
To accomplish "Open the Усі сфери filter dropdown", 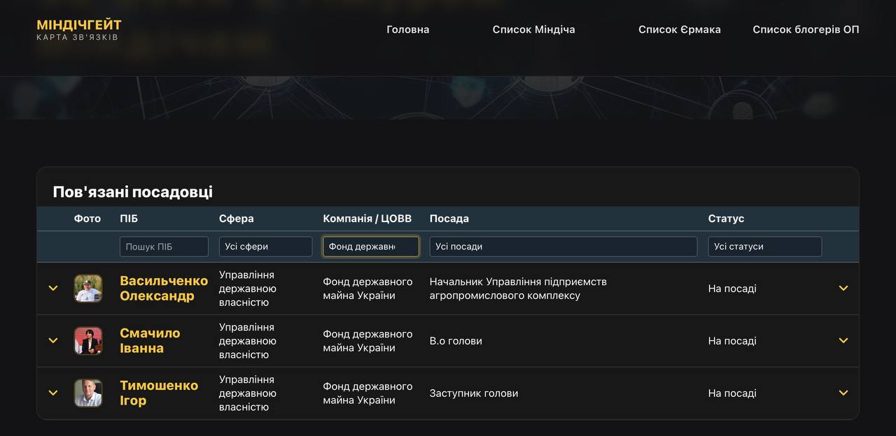I will click(x=265, y=247).
